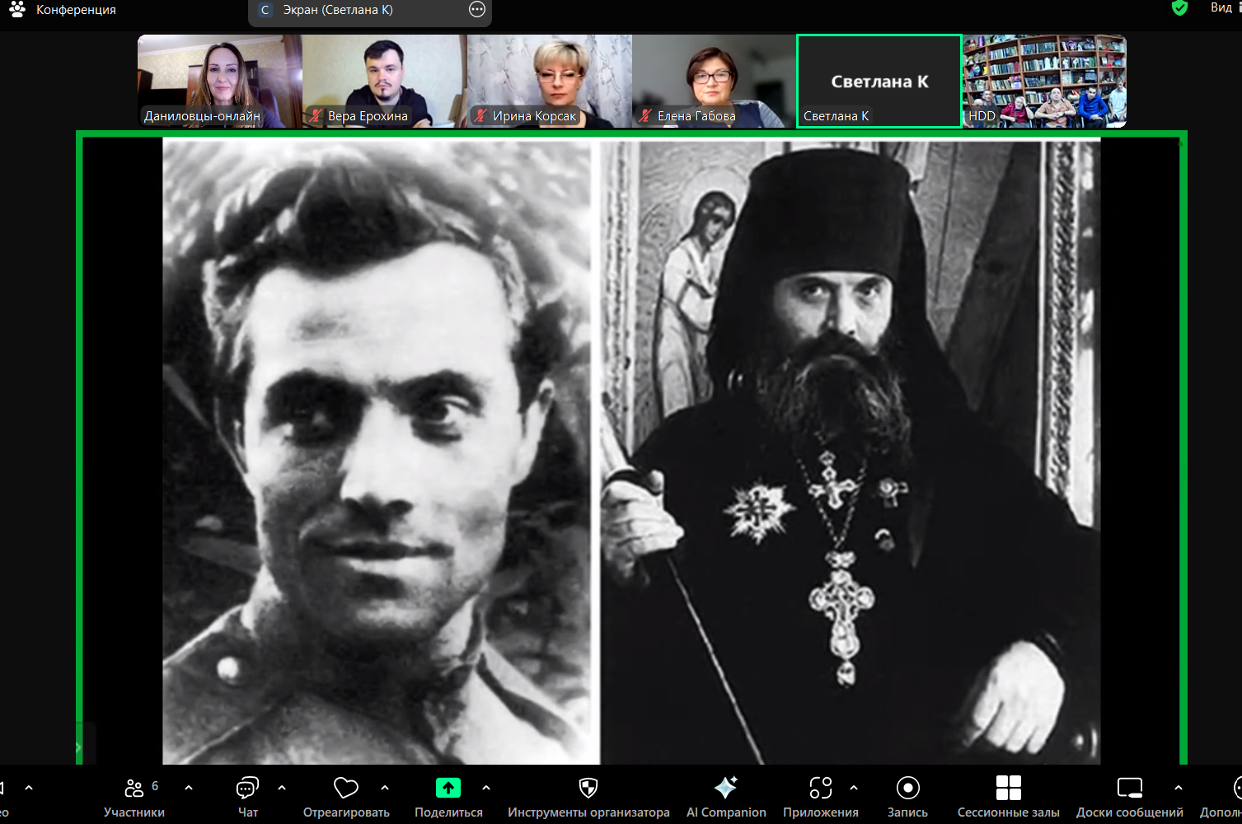Click the green Share (Поделиться) button
The height and width of the screenshot is (824, 1242).
[448, 789]
